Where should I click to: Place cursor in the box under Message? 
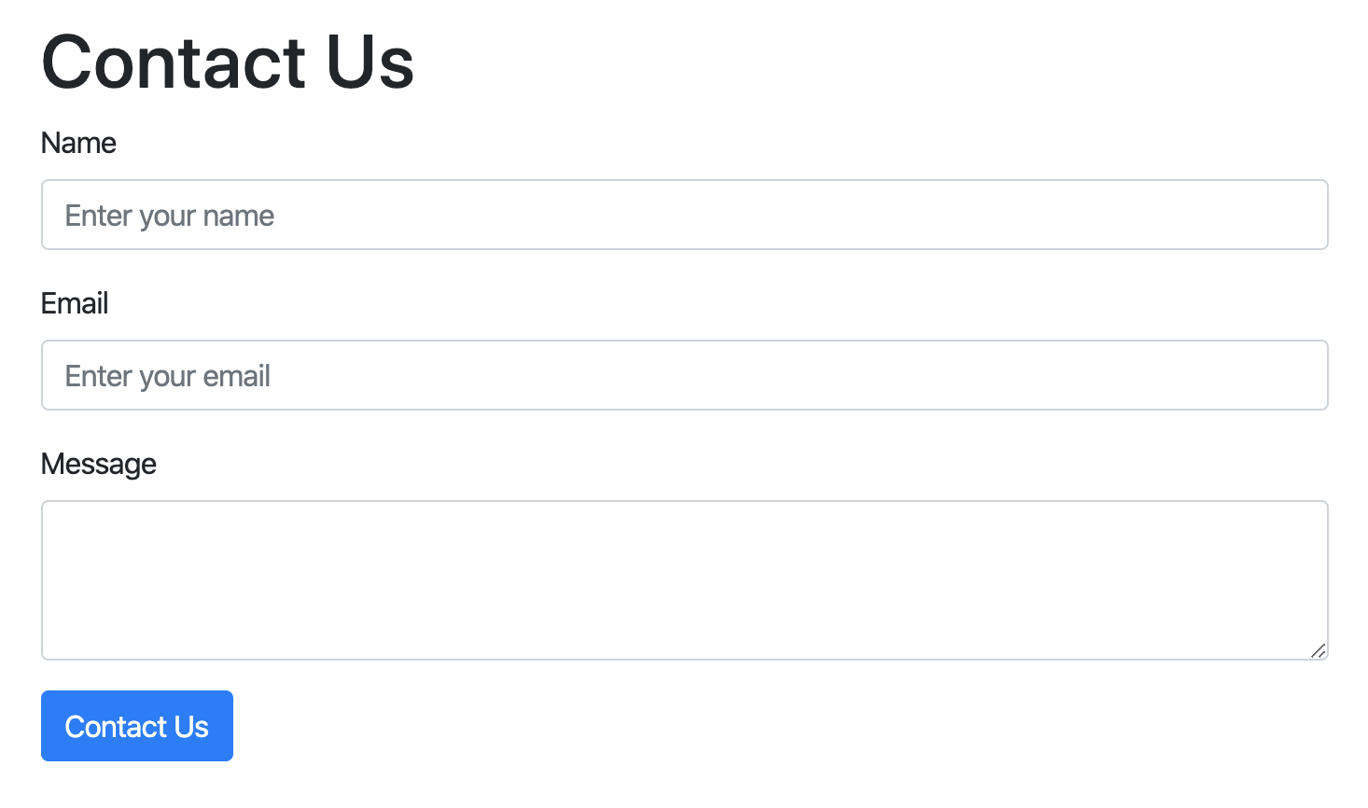point(684,579)
